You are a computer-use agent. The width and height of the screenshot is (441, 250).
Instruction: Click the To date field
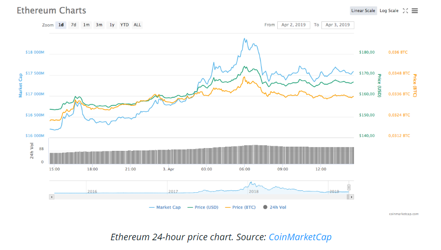tap(338, 25)
